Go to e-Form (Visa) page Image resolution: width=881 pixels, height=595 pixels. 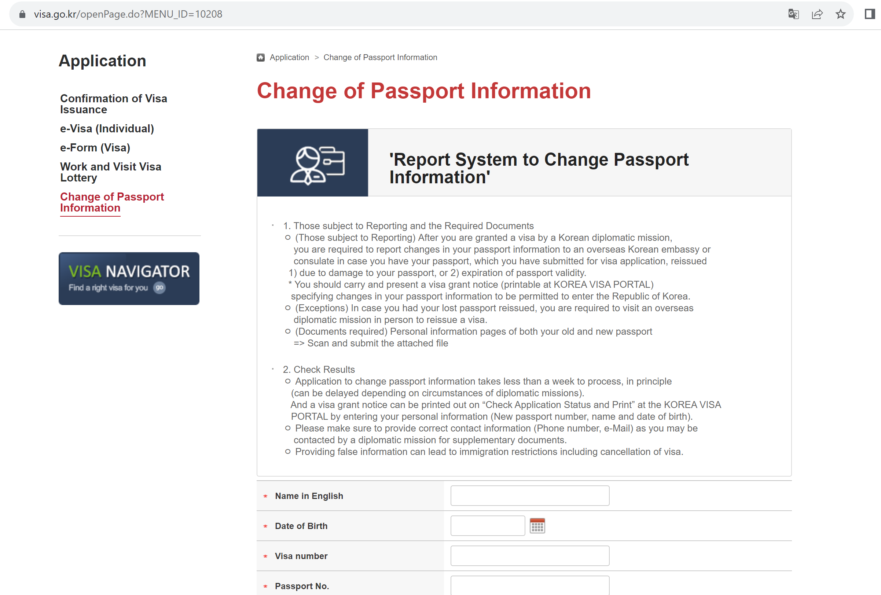(x=95, y=147)
